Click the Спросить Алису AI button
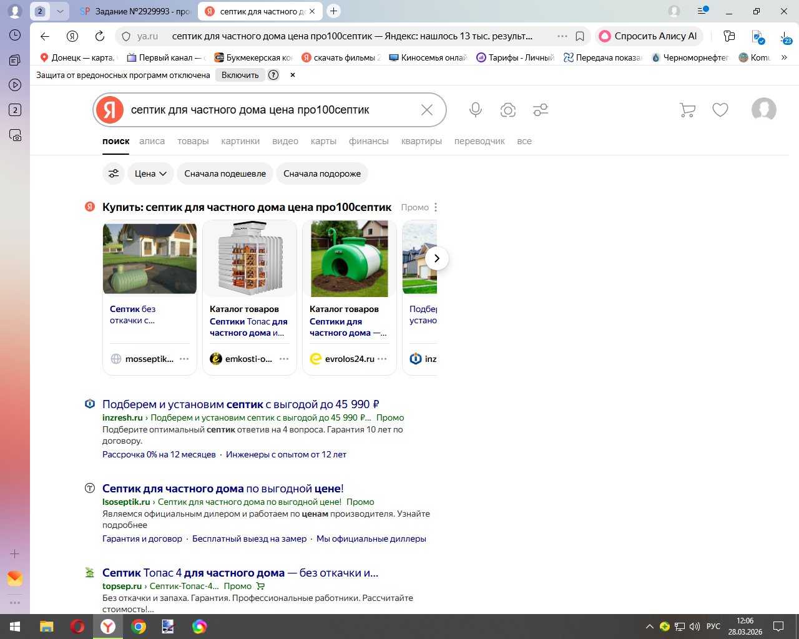The height and width of the screenshot is (639, 799). click(x=649, y=36)
